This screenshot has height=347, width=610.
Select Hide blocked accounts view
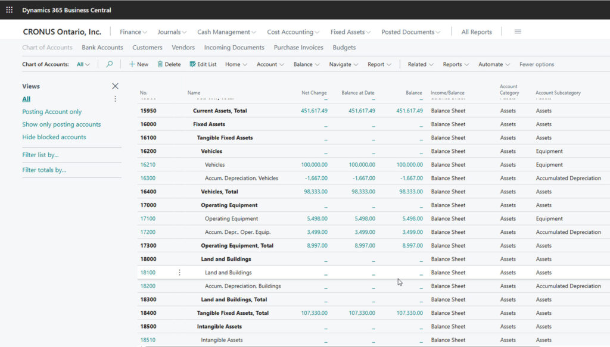(54, 137)
